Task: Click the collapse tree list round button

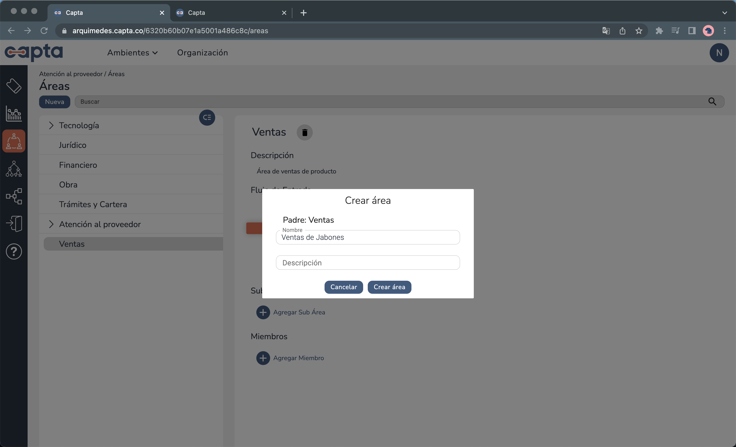Action: pos(207,118)
